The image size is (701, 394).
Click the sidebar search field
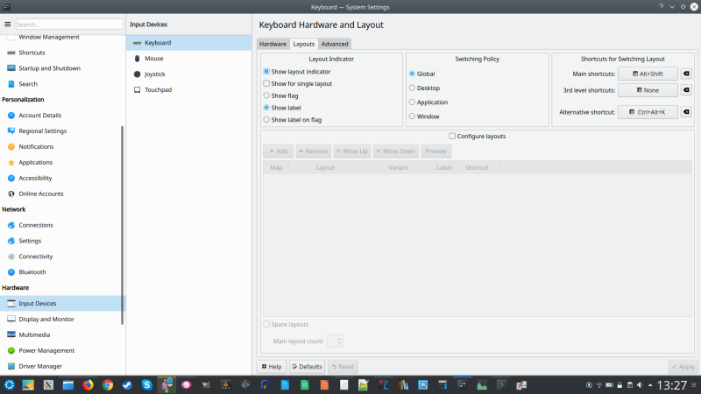point(68,25)
